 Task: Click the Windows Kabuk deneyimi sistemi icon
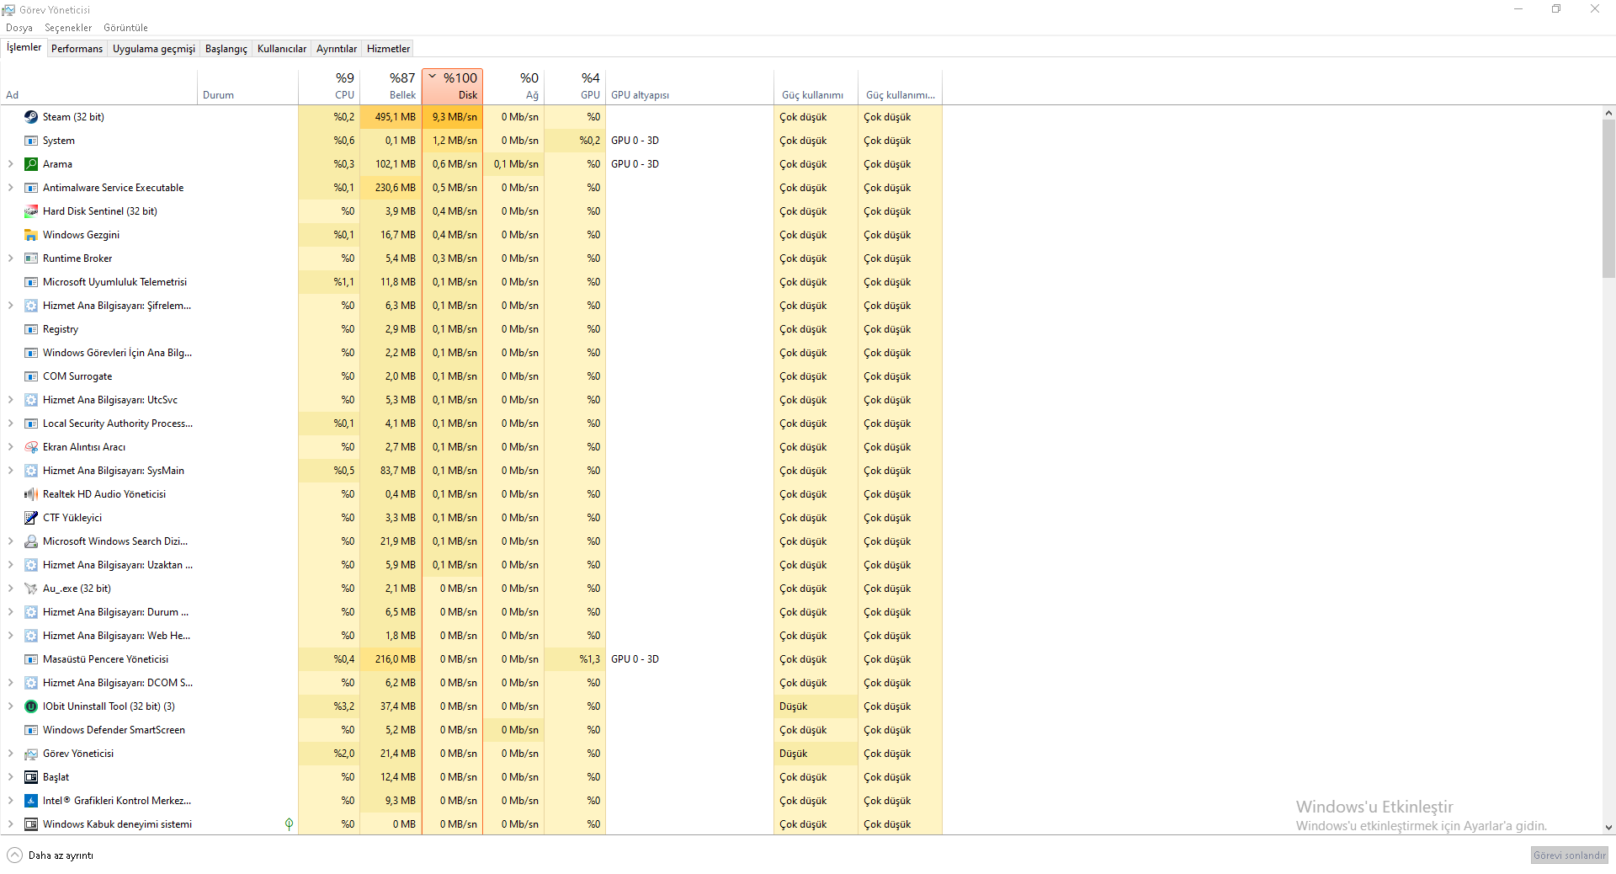click(31, 824)
